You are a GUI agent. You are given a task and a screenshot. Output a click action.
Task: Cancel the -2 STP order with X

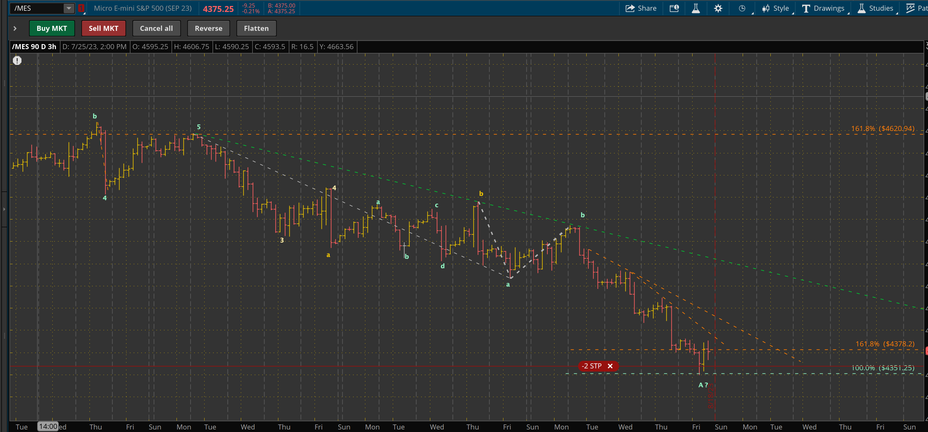tap(610, 366)
